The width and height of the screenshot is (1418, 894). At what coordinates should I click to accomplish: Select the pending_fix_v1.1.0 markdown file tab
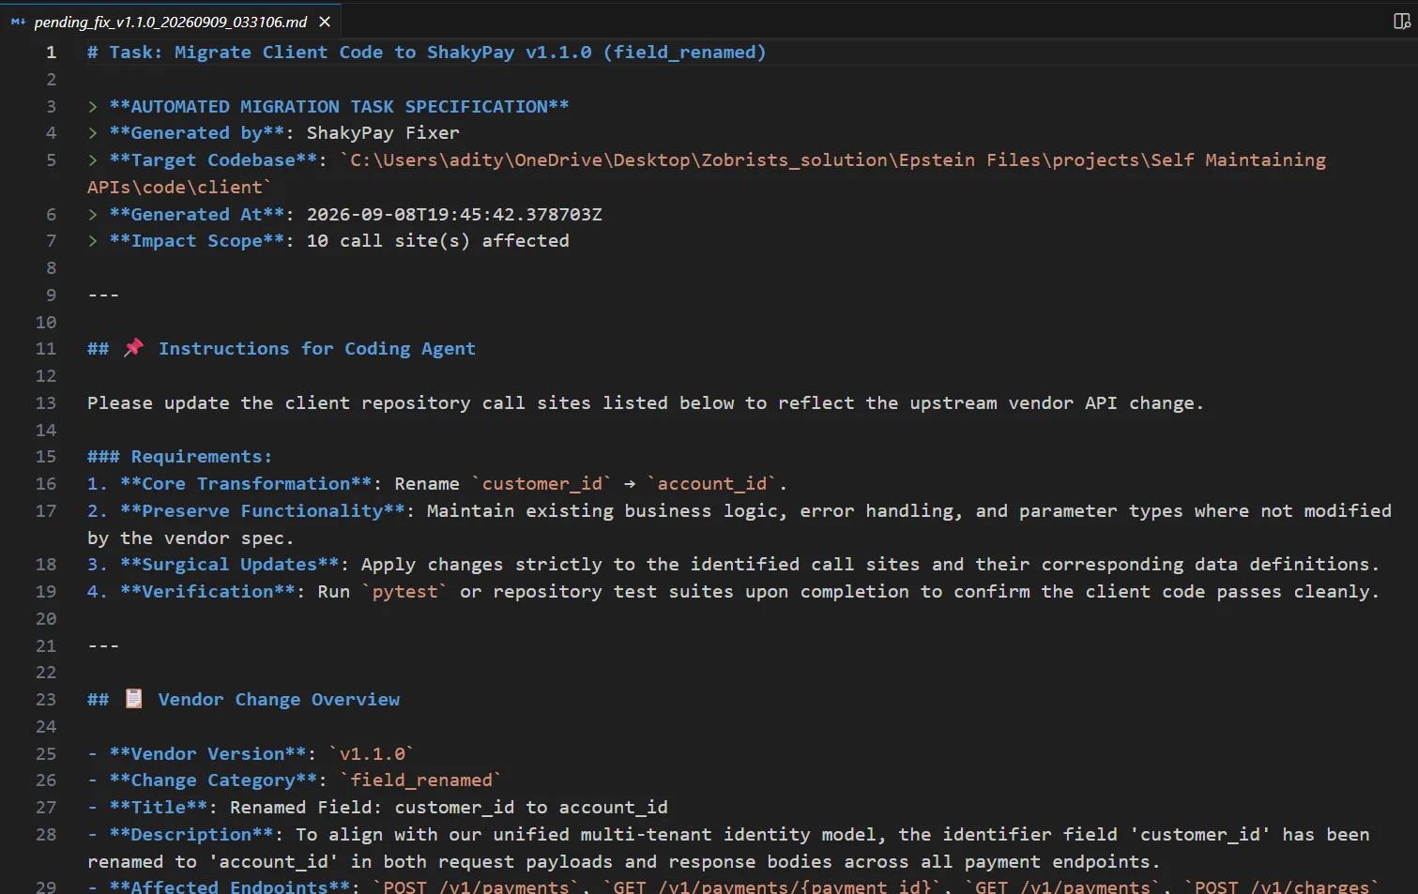pyautogui.click(x=170, y=22)
